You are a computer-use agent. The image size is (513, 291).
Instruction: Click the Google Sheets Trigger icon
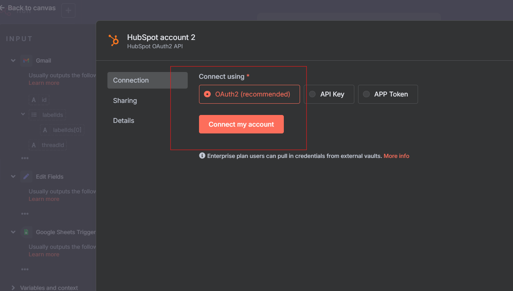click(x=26, y=232)
